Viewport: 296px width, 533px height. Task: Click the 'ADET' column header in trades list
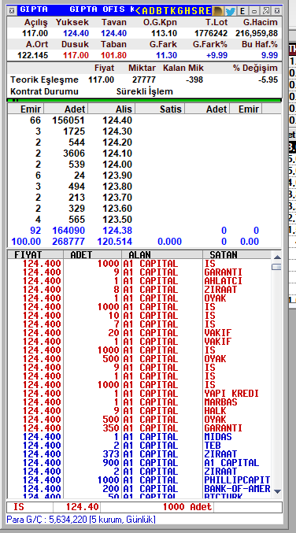92,254
